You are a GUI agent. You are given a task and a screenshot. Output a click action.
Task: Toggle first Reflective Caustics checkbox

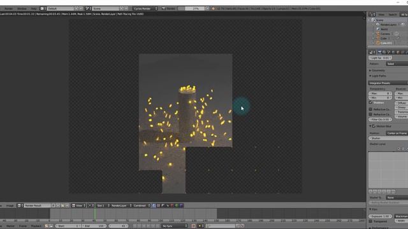pos(370,109)
